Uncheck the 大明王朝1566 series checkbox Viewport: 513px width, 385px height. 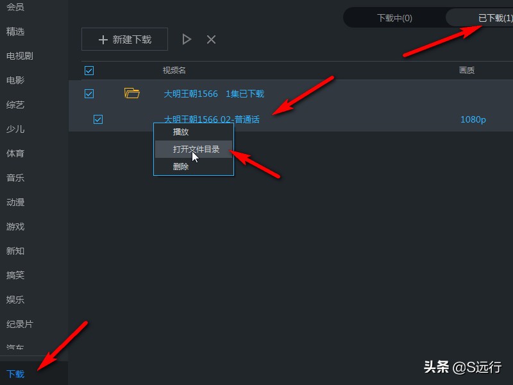coord(89,93)
